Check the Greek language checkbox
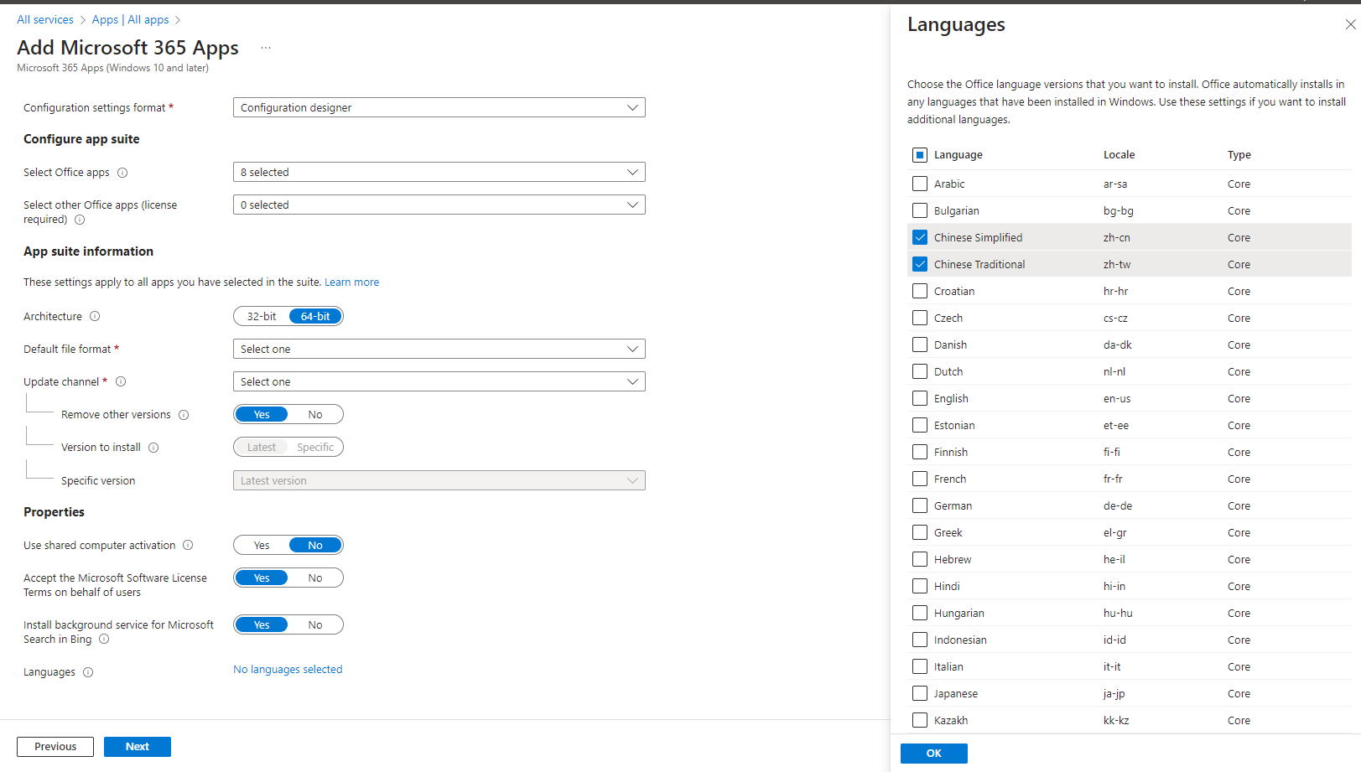 pyautogui.click(x=920, y=532)
